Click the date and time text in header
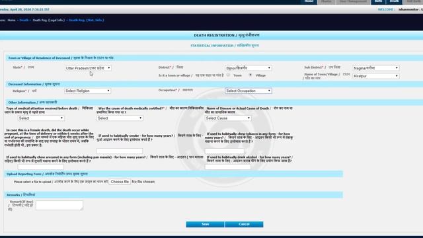The image size is (423, 238). (x=24, y=9)
